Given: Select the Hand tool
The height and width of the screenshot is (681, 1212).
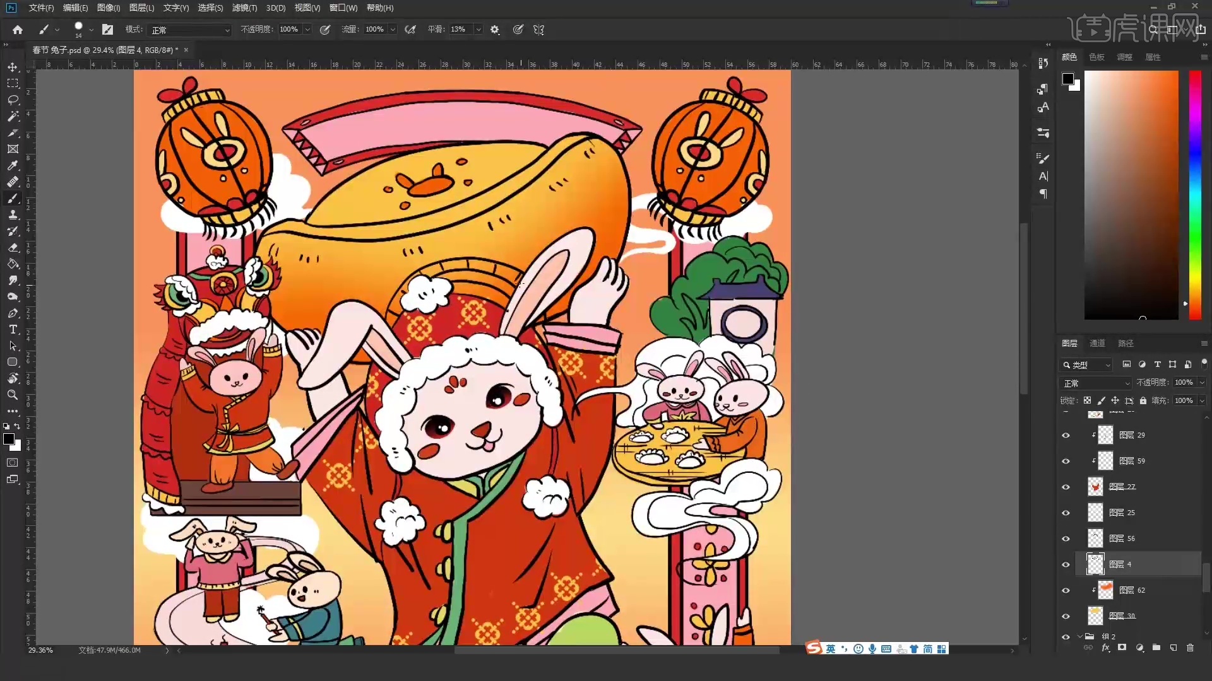Looking at the screenshot, I should tap(13, 378).
